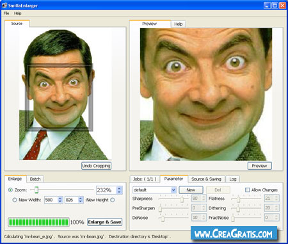Click the zoom slider handle

click(36, 190)
